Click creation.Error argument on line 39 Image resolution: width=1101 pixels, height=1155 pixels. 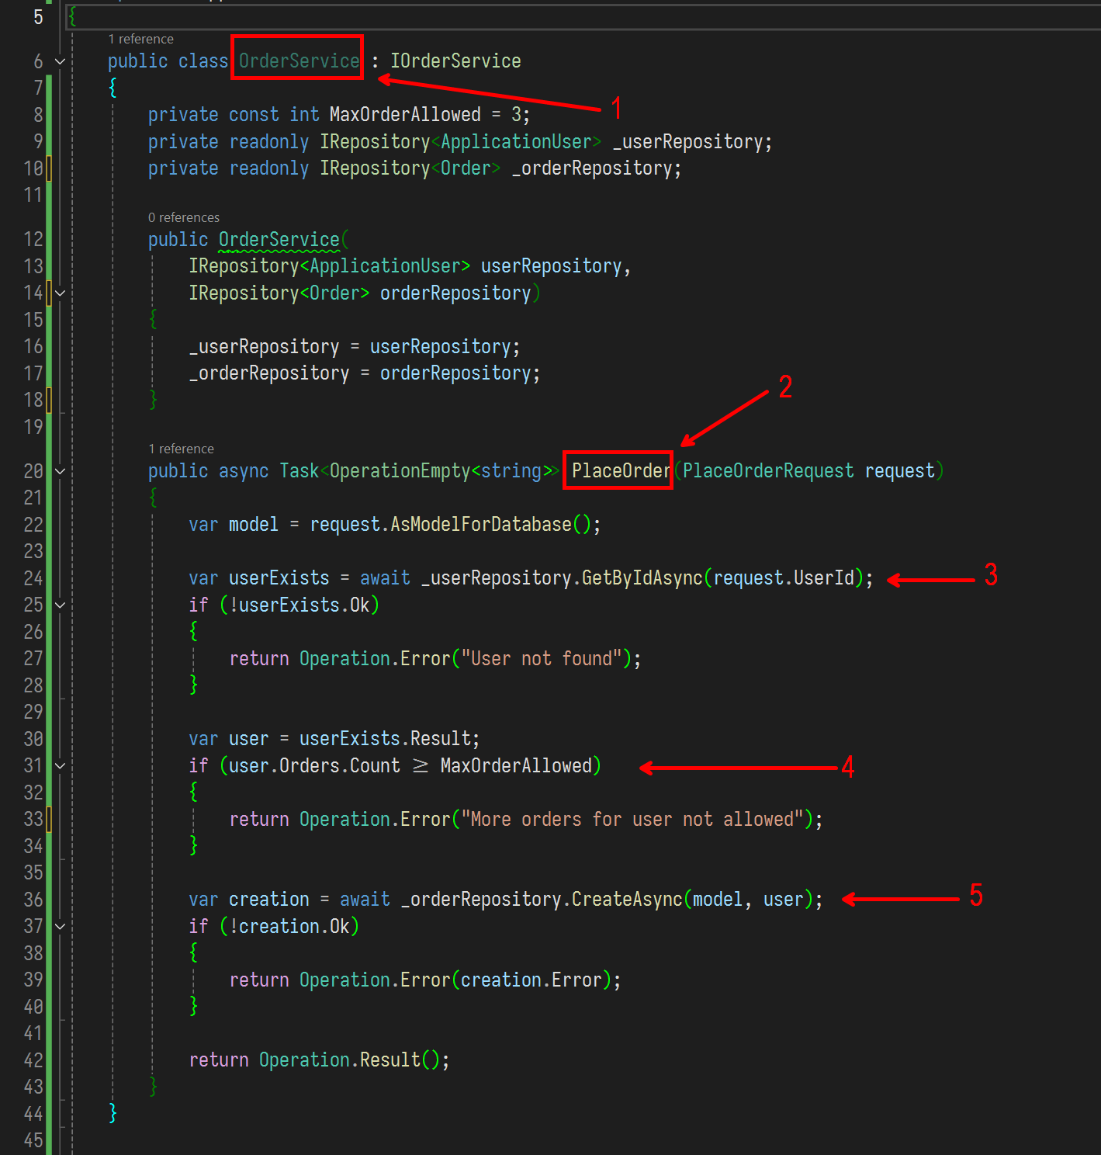(531, 980)
